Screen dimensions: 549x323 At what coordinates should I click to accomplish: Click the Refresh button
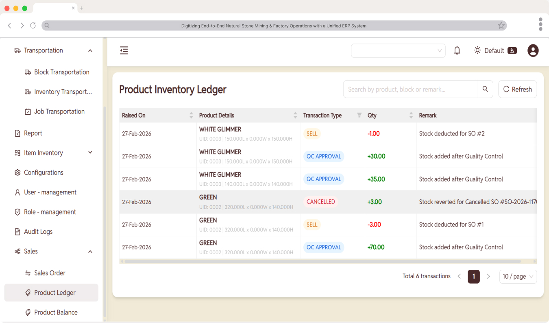[x=517, y=89]
